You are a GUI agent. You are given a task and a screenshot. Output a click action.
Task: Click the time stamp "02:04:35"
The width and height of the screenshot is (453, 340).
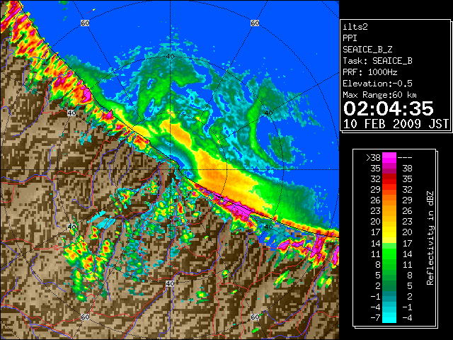click(389, 108)
